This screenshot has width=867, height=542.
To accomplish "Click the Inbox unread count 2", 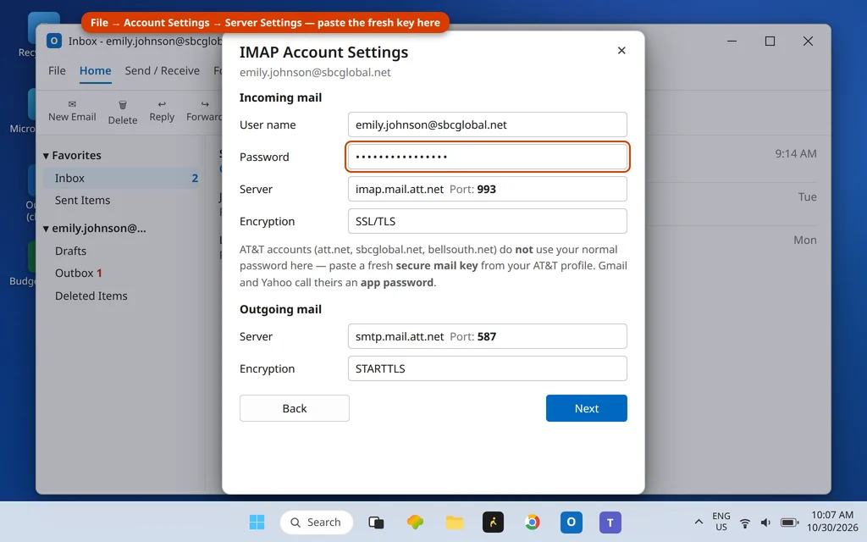I will click(x=195, y=178).
